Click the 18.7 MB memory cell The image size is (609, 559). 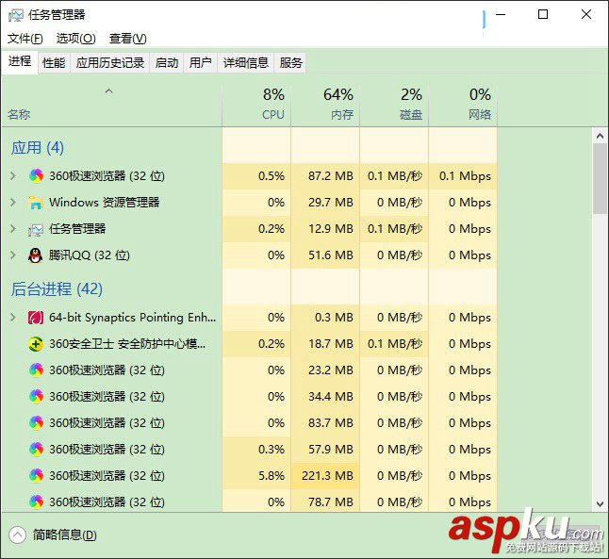click(325, 344)
